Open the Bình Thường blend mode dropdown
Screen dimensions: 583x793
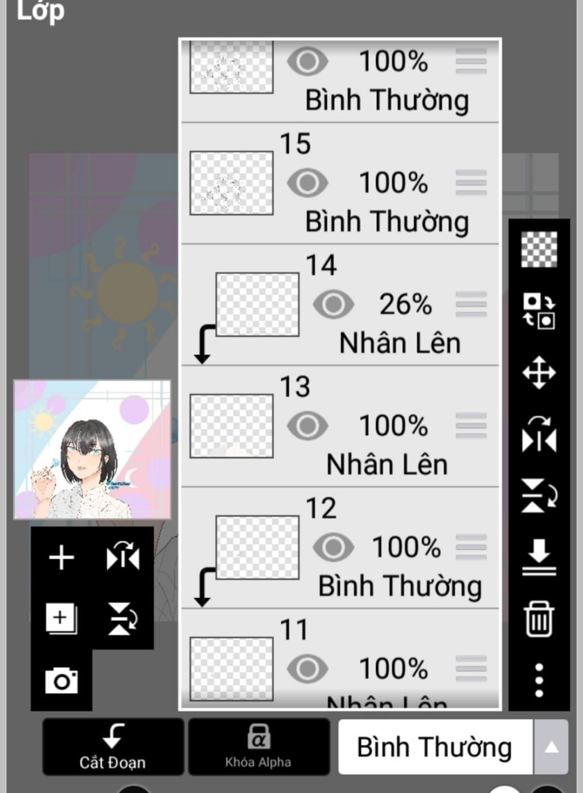click(435, 747)
